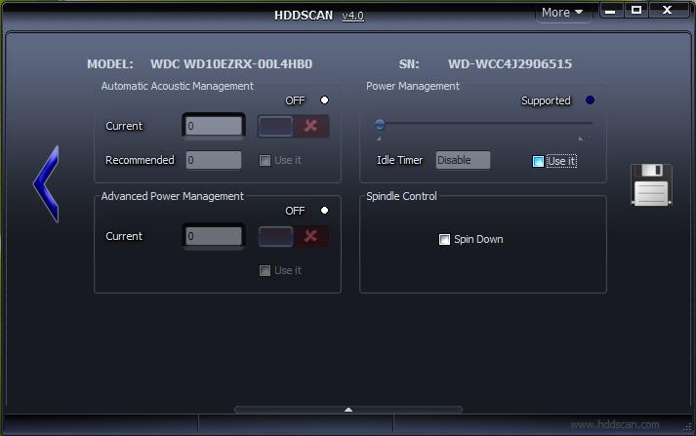Click the Idle Timer field showing Disable

[x=463, y=160]
